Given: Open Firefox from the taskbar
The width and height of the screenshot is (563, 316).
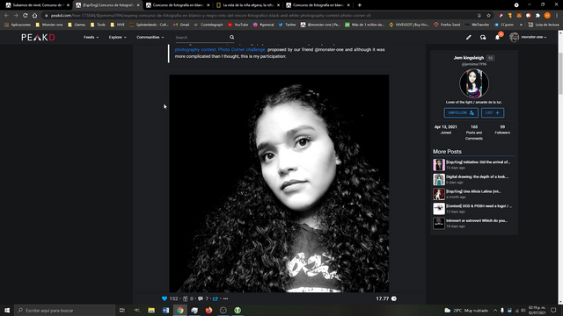Looking at the screenshot, I should pyautogui.click(x=209, y=310).
